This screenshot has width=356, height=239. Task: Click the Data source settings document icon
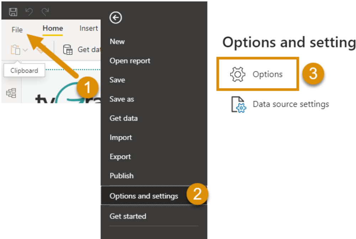238,104
